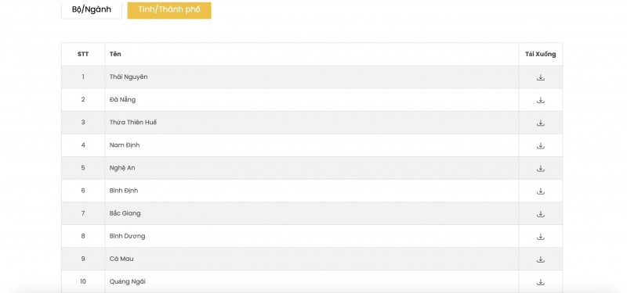Download the Quảng Ngãi file
This screenshot has height=293, width=627.
tap(540, 282)
